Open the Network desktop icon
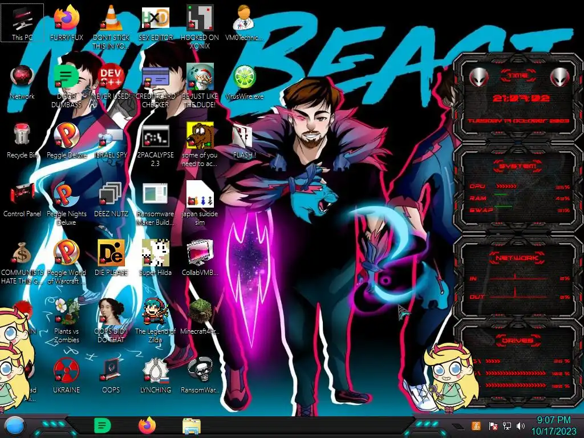 (x=22, y=82)
